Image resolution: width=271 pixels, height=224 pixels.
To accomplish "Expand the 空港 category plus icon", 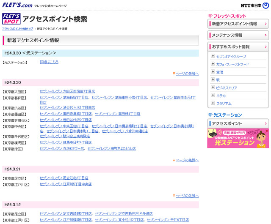I will click(213, 71).
